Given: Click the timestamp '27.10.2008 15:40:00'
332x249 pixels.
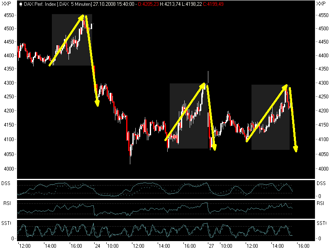Looking at the screenshot, I should tap(114, 4).
